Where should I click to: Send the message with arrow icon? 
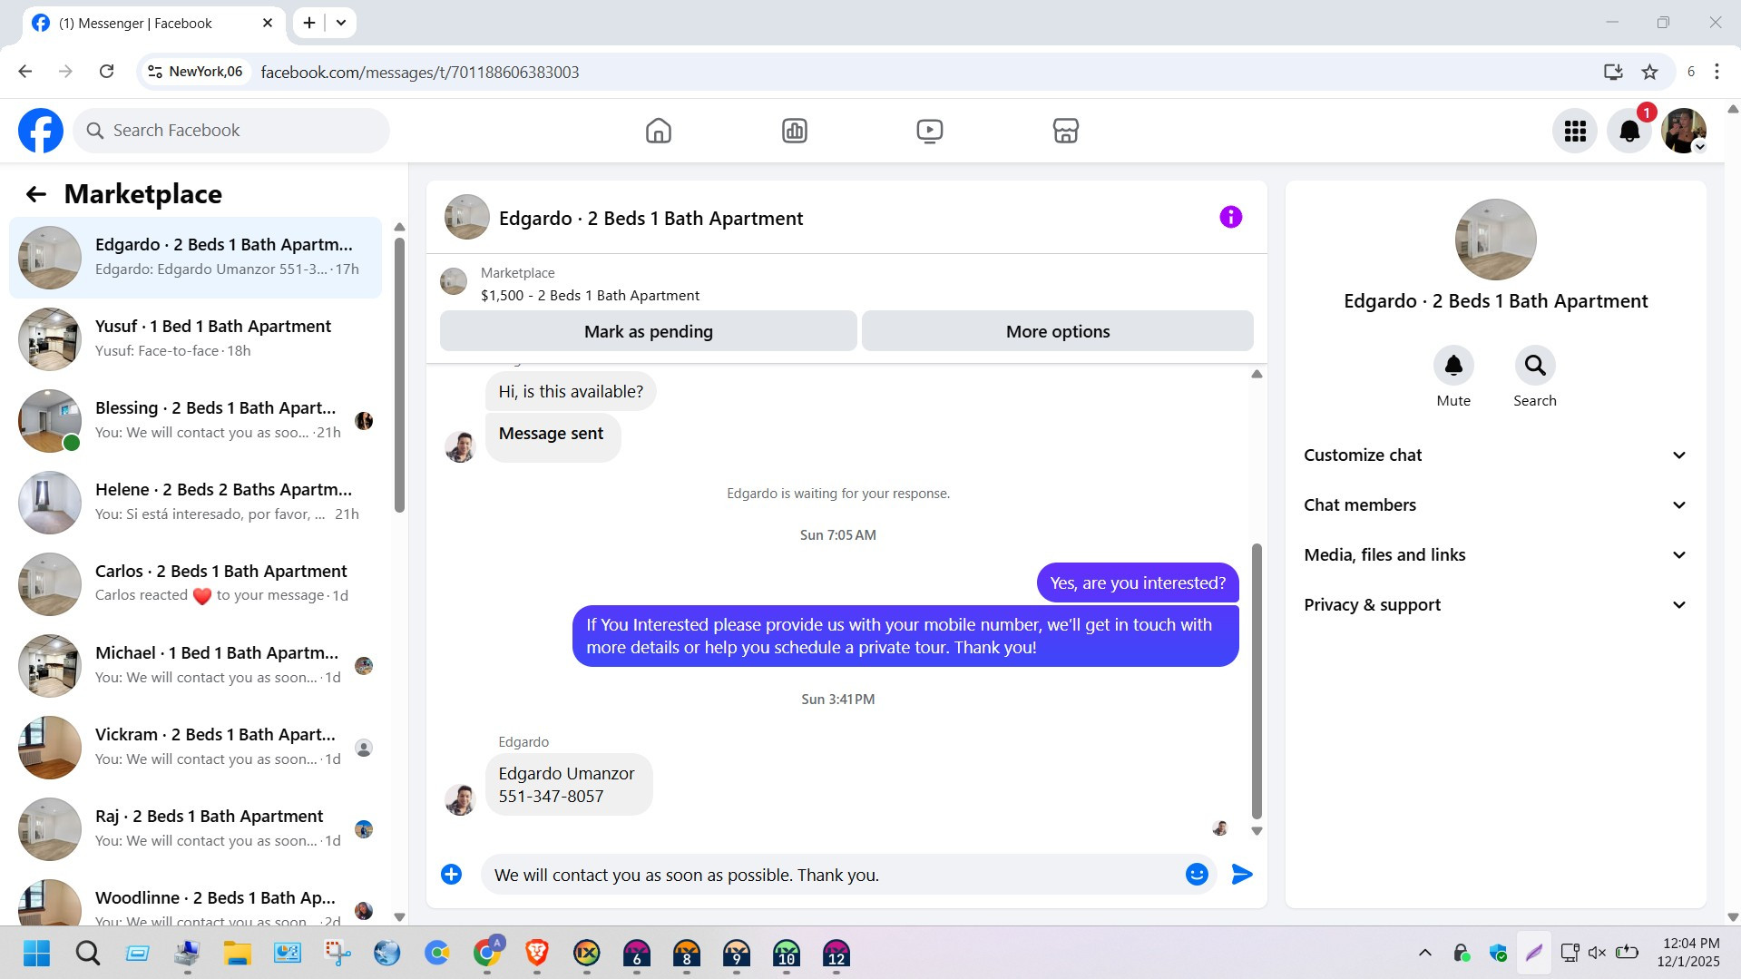pos(1242,874)
